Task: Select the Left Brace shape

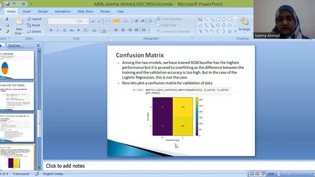Action: click(x=218, y=31)
